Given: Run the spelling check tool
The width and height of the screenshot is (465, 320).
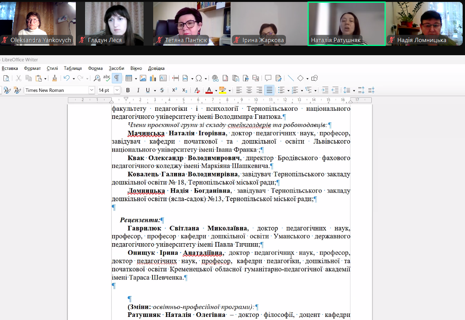Looking at the screenshot, I should 107,78.
